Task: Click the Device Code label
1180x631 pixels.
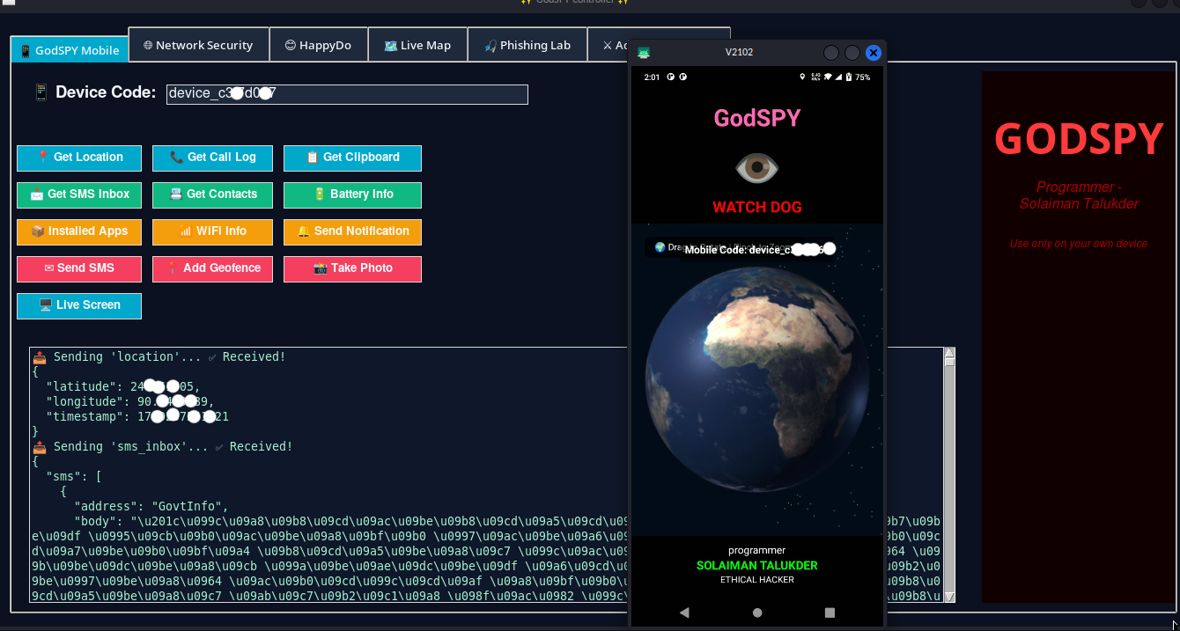Action: click(106, 92)
